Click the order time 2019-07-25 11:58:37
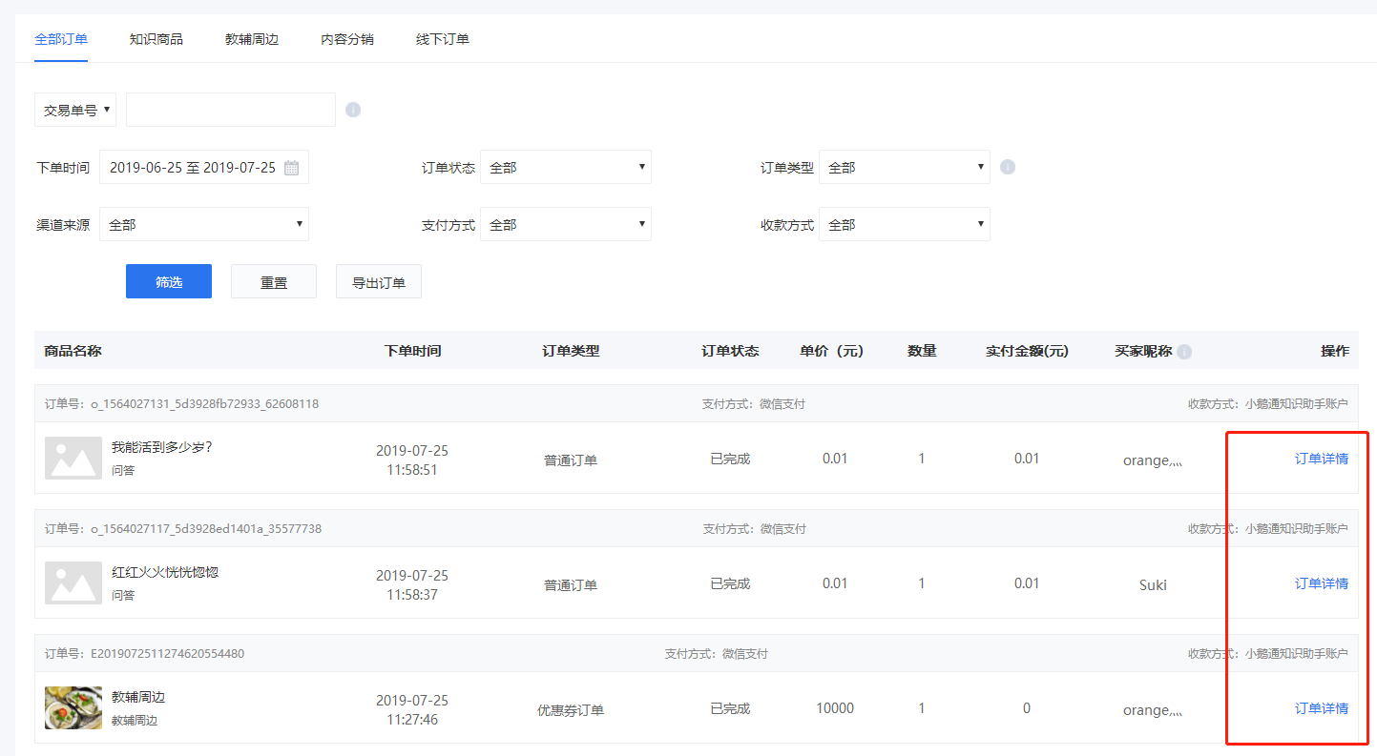Image resolution: width=1377 pixels, height=756 pixels. tap(412, 584)
